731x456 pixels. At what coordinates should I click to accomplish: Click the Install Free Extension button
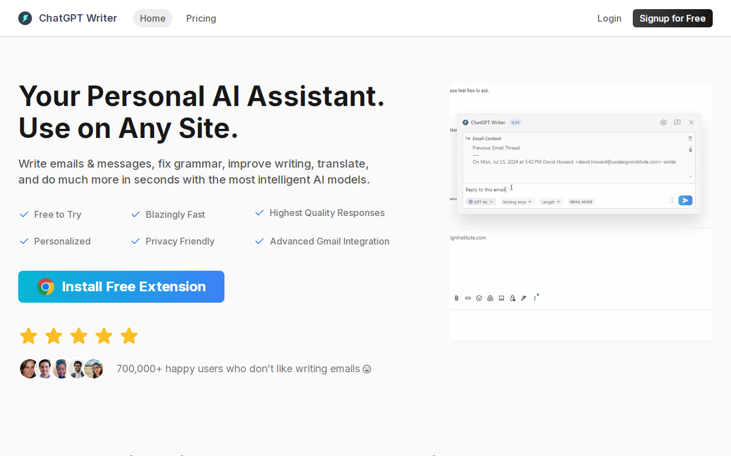coord(121,287)
